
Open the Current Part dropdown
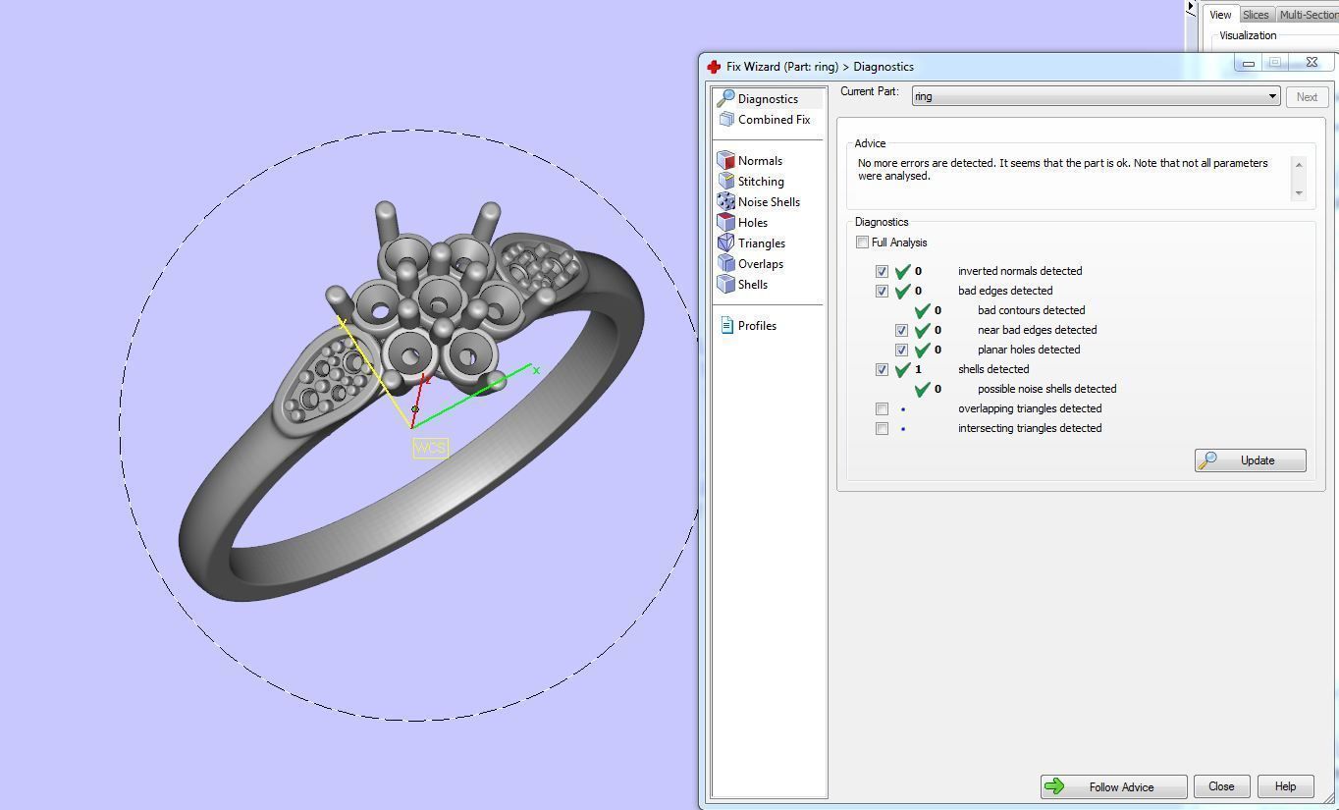click(1096, 96)
